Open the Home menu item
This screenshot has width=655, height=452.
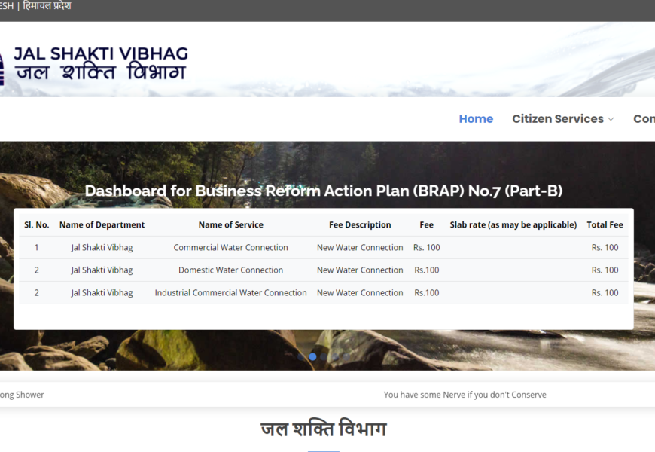(476, 119)
